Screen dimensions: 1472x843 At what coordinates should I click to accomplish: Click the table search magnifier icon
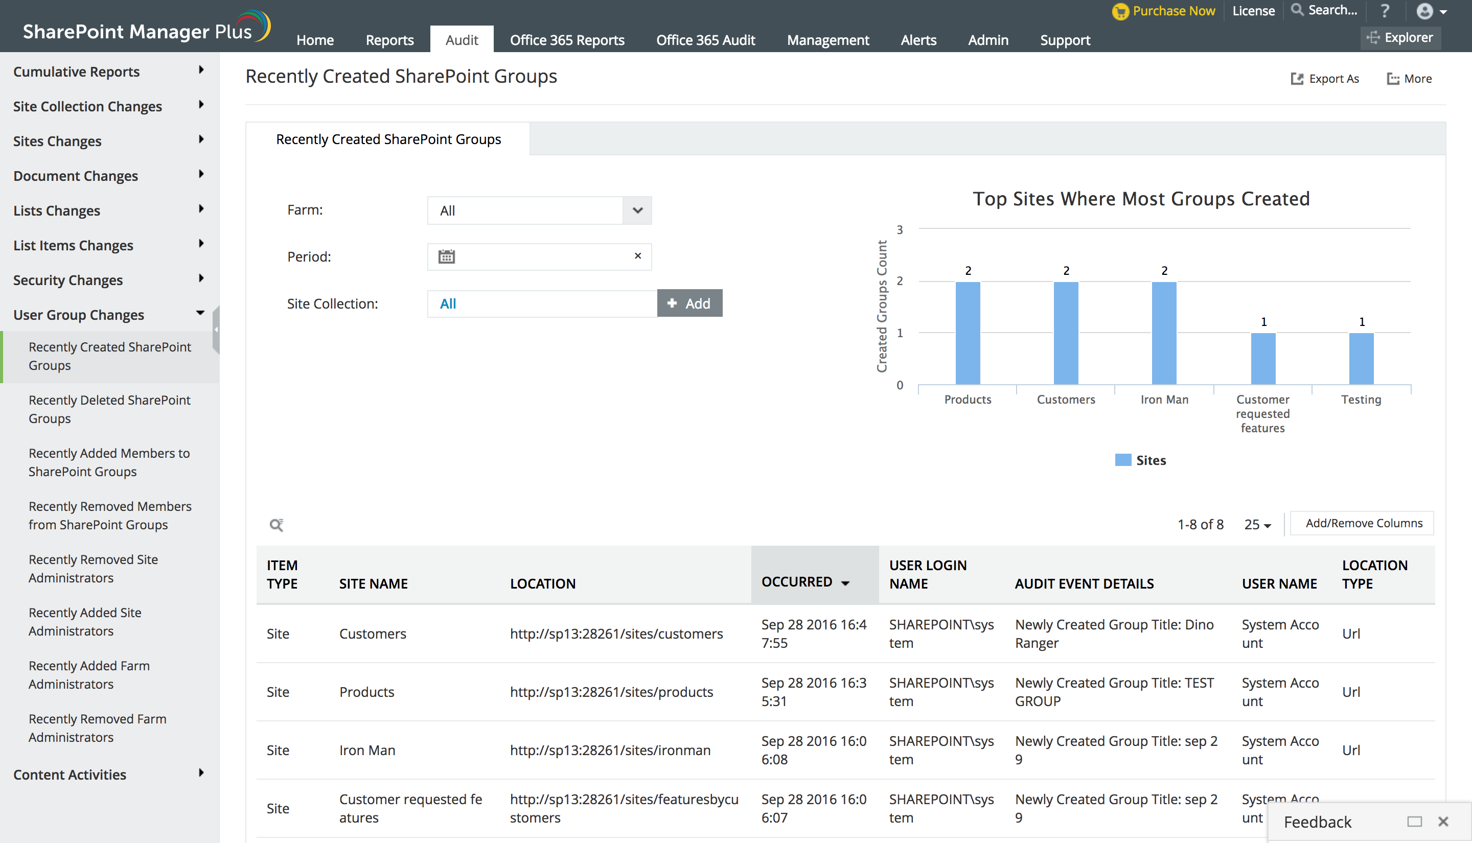[276, 525]
